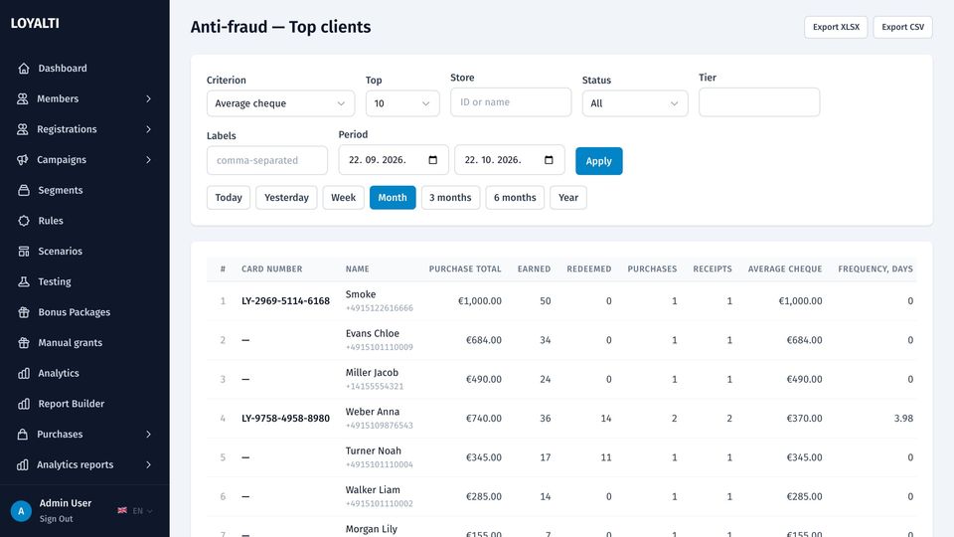Click the Report Builder chart icon
This screenshot has width=954, height=537.
click(x=24, y=404)
